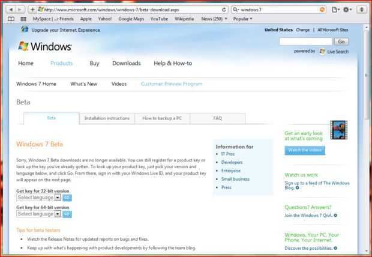The width and height of the screenshot is (372, 257).
Task: Click arrow icon after Discover the possibilities
Action: [x=335, y=248]
